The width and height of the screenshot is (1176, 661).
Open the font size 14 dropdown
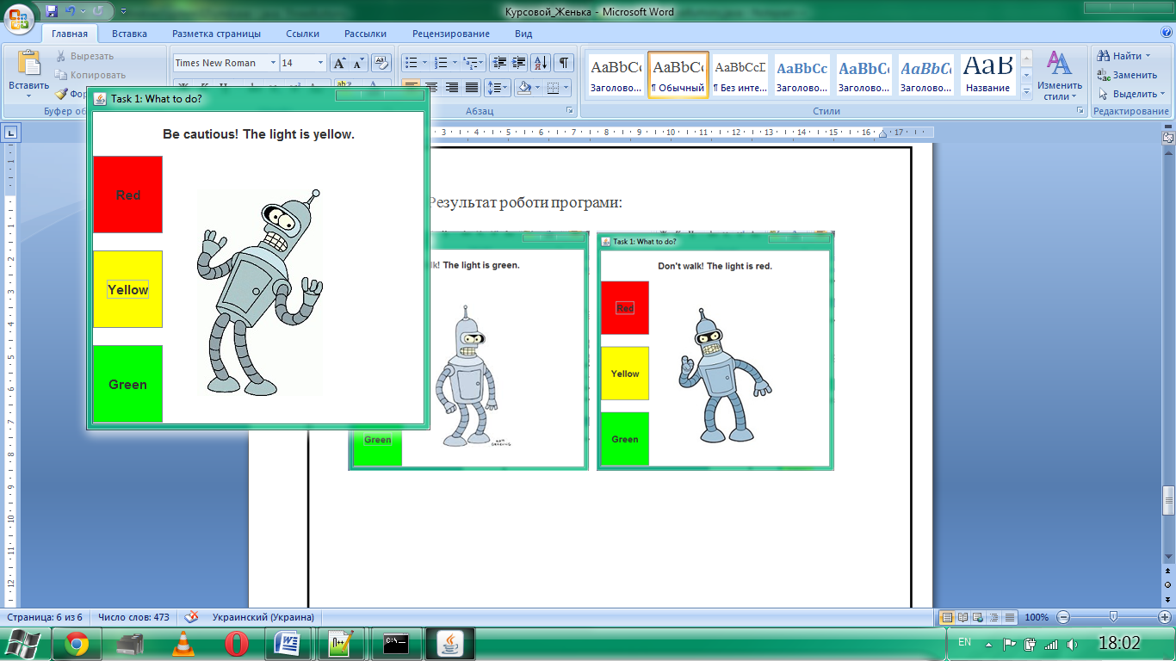pos(321,63)
